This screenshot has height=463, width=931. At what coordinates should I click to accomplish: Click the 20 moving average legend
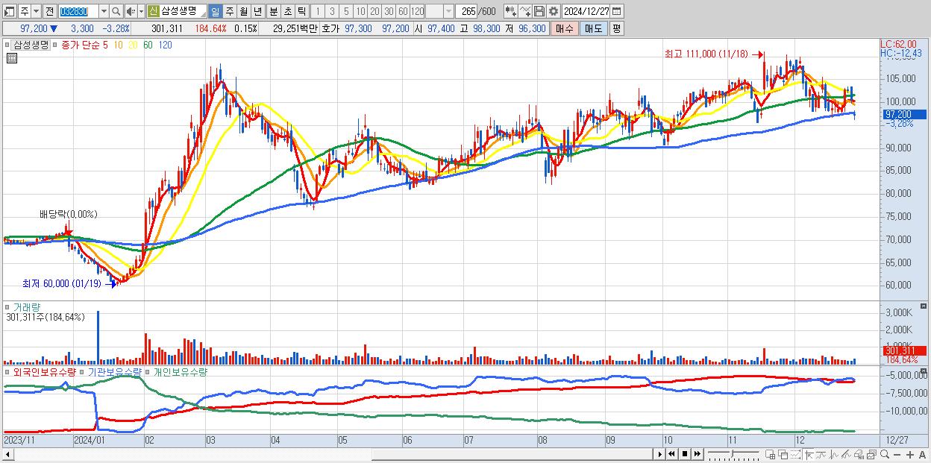[132, 45]
